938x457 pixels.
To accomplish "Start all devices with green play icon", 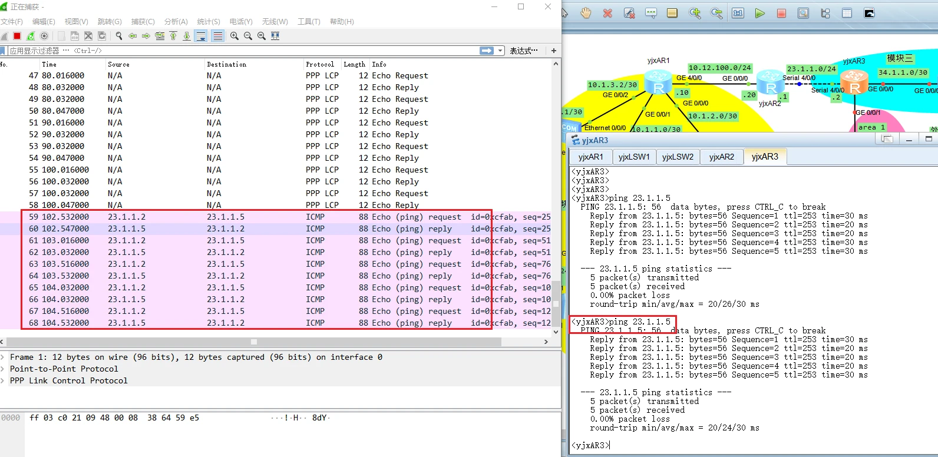I will point(760,13).
